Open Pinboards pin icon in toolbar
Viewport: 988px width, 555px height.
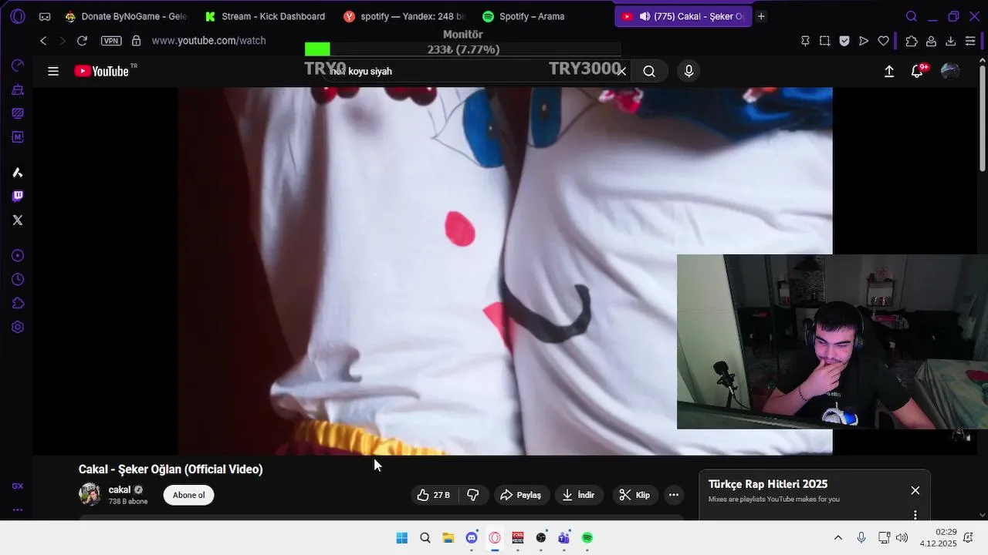pos(805,41)
